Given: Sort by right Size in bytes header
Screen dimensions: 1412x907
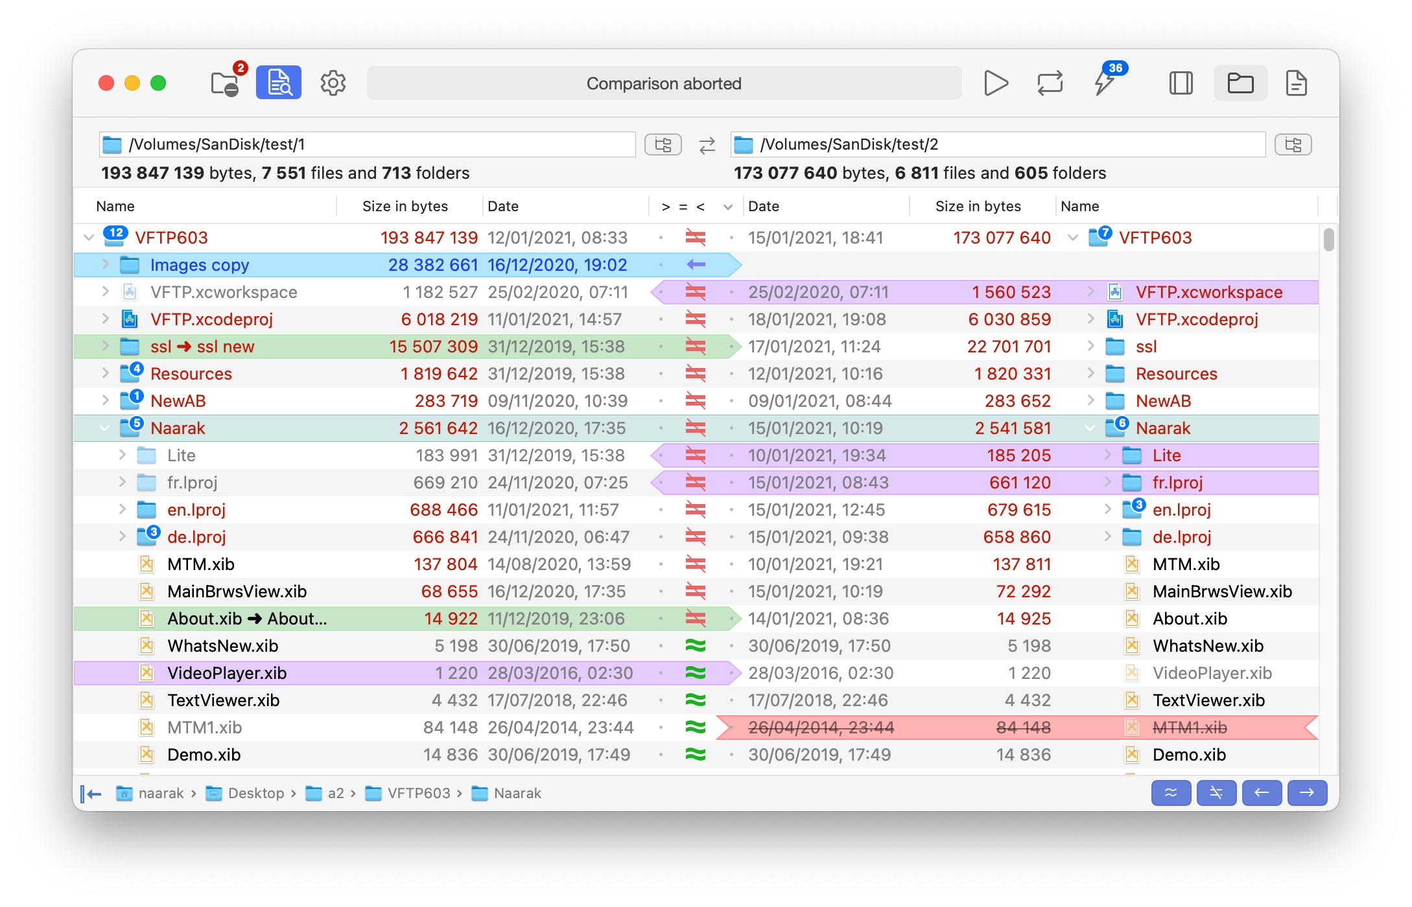Looking at the screenshot, I should (x=978, y=206).
